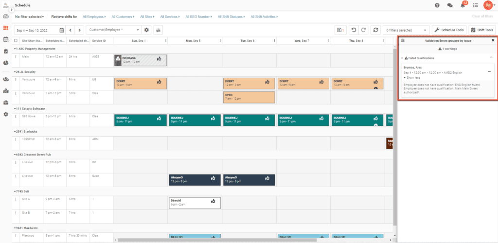The height and width of the screenshot is (243, 498).
Task: Collapse the Failed Qualifications group
Action: (x=401, y=58)
